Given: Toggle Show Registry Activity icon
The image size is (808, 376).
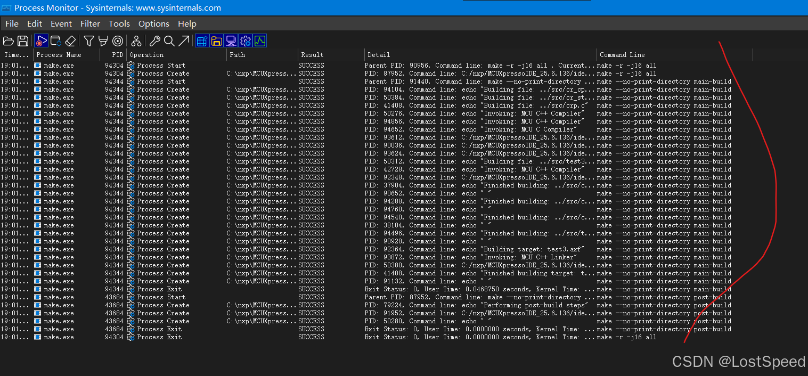Looking at the screenshot, I should (202, 41).
